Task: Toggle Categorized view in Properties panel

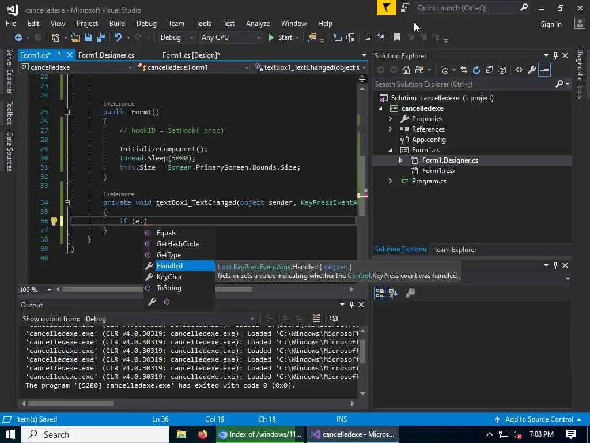Action: tap(380, 292)
